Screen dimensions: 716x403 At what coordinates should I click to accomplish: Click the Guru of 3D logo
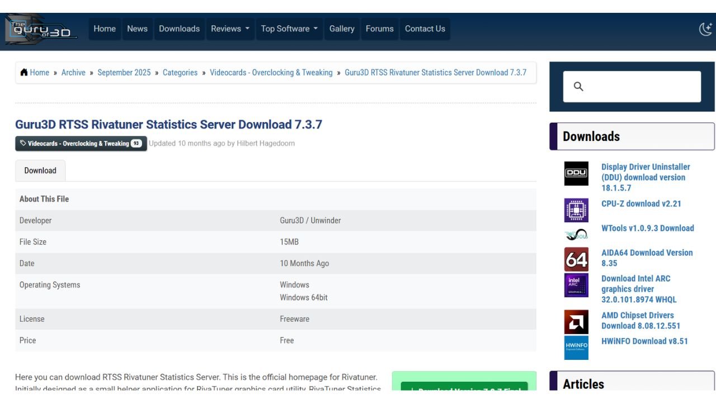41,29
